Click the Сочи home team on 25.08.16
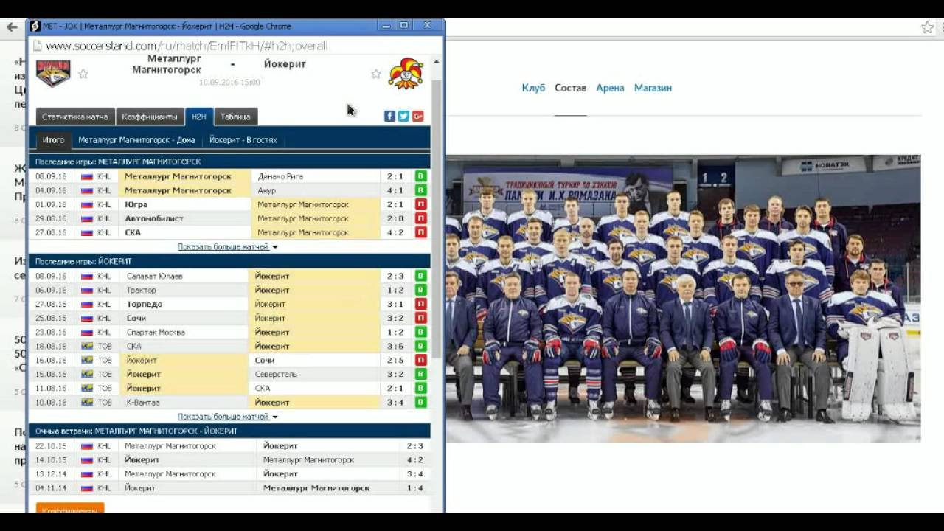944x531 pixels. tap(136, 318)
